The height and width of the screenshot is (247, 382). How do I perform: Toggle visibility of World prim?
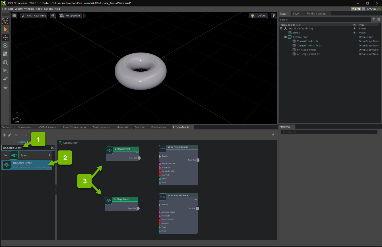coord(354,28)
